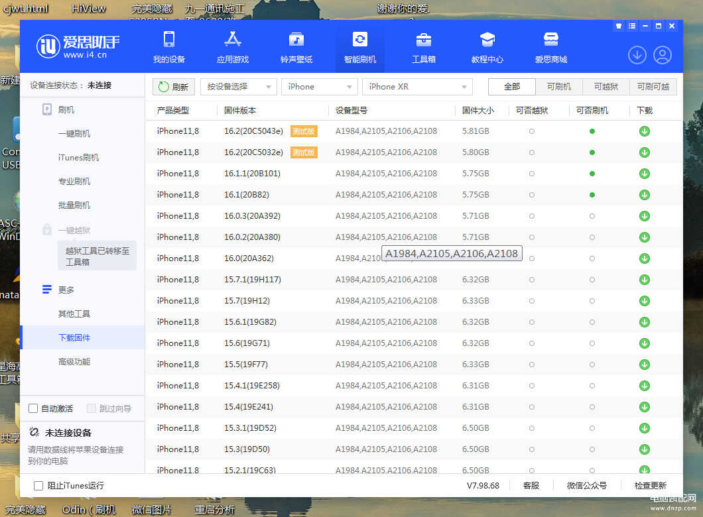The height and width of the screenshot is (517, 703).
Task: Download firmware 15.3(19D50)
Action: pos(644,449)
